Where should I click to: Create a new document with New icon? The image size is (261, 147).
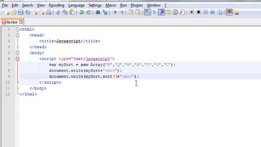[x=7, y=12]
